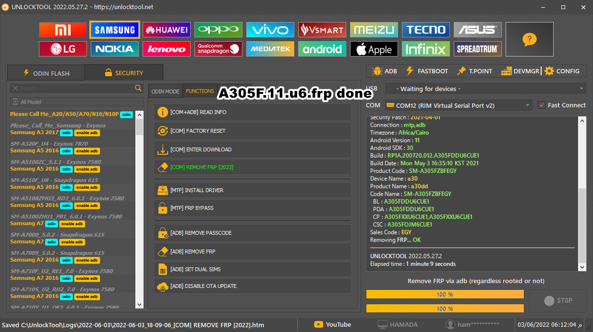Select the MediaTek tile
The image size is (593, 332).
(270, 49)
